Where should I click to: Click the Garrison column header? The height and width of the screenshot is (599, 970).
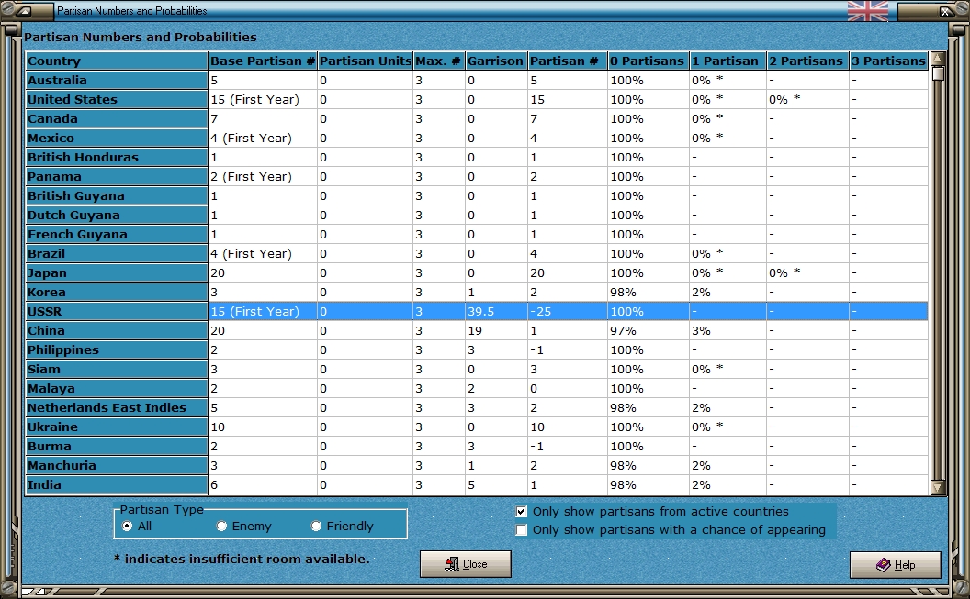click(x=496, y=61)
